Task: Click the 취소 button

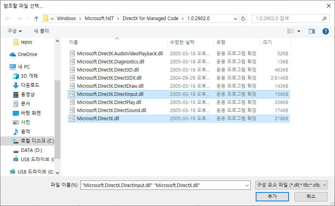Action: coord(311,197)
